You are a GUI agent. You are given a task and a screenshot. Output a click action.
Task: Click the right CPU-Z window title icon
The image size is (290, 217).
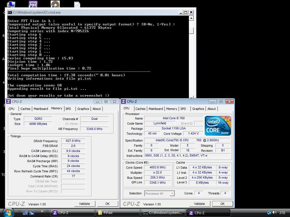coord(123,101)
